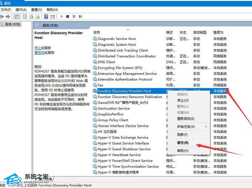Viewport: 252px width, 188px height.
Task: Start the service using play icon
Action: coord(61,16)
